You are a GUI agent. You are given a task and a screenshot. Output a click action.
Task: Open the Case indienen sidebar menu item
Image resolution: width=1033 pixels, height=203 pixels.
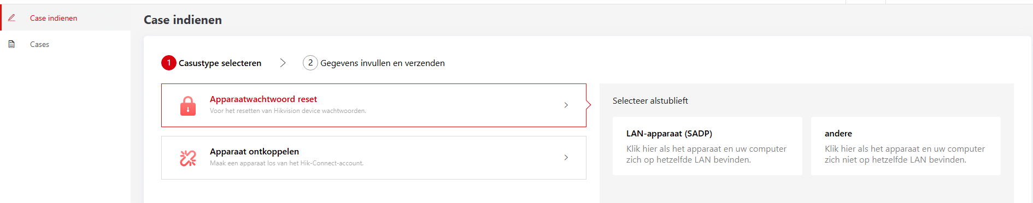coord(66,18)
